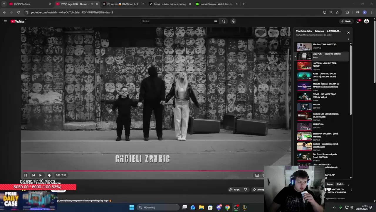Click the playlist panel scrollbar
This screenshot has width=376, height=212.
pos(350,79)
